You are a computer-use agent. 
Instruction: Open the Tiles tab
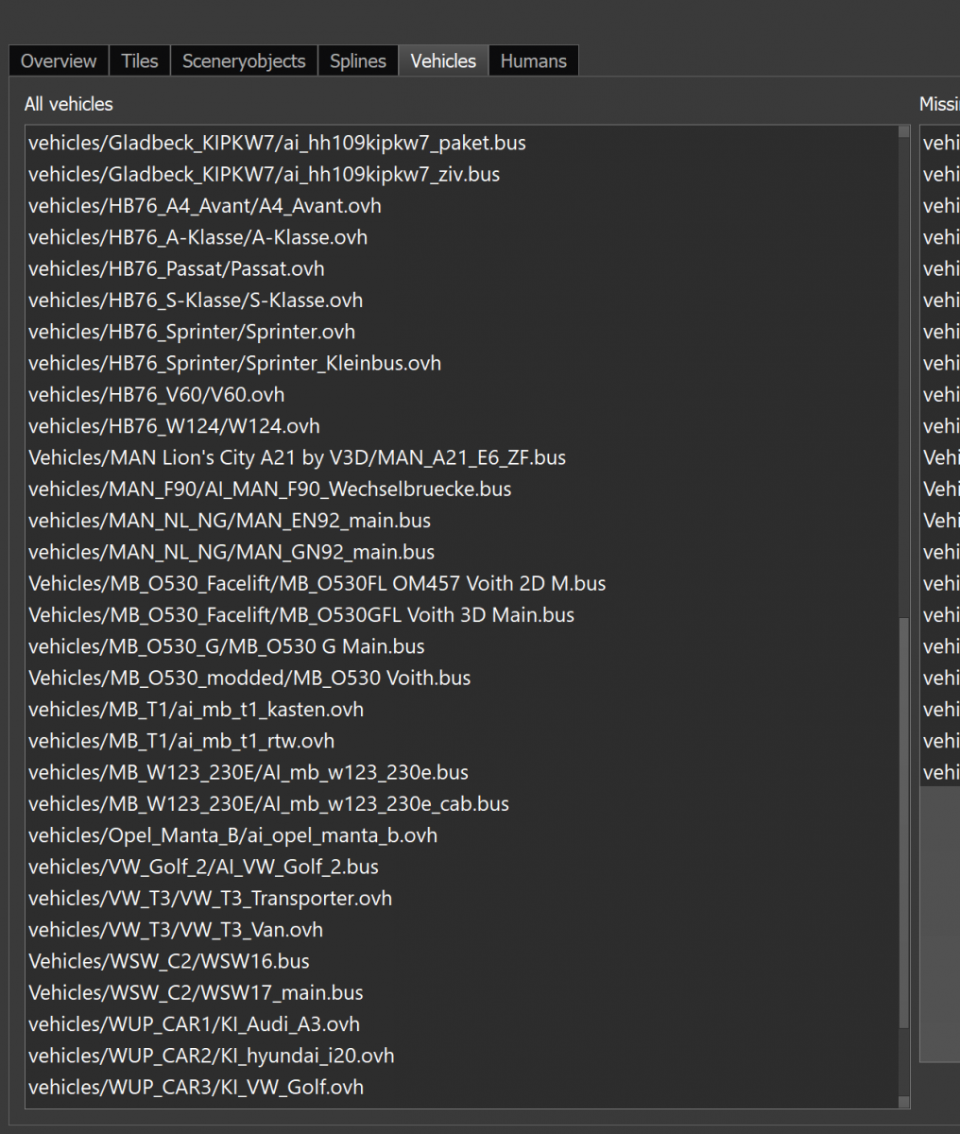(x=139, y=61)
